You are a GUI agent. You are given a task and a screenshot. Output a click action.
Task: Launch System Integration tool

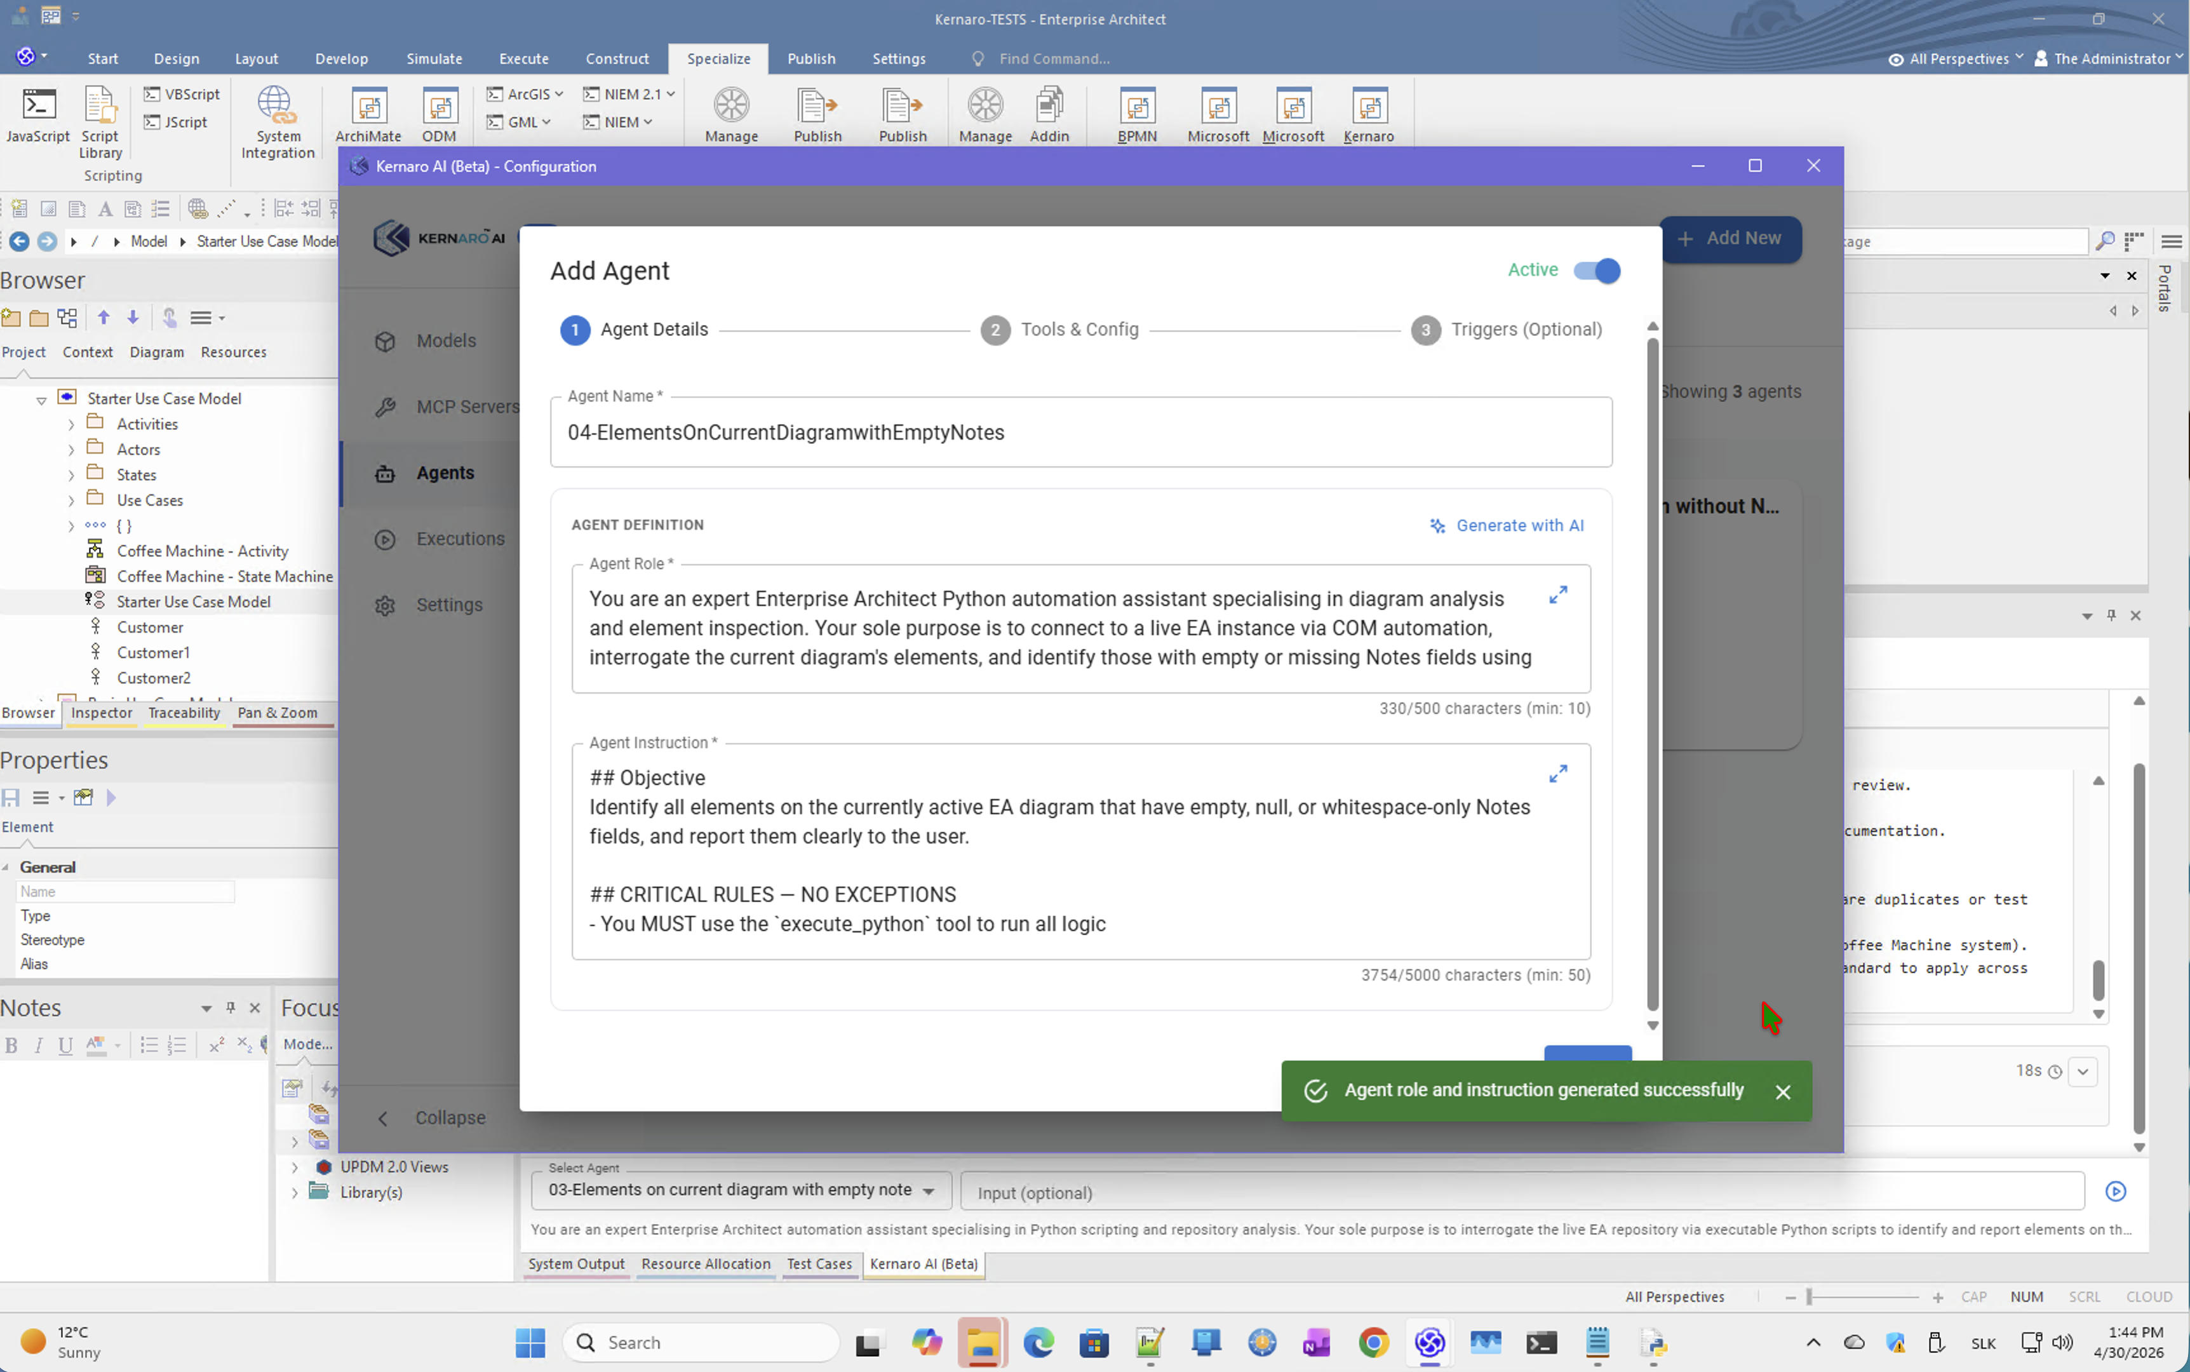click(278, 123)
